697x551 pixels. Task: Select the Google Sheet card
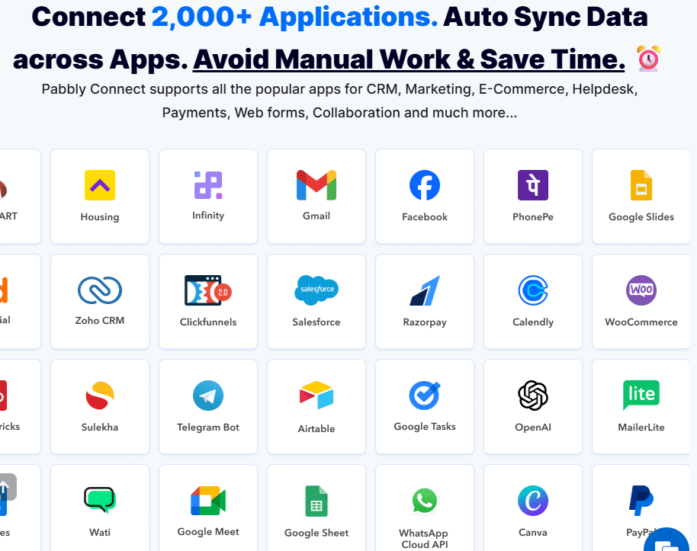coord(316,507)
